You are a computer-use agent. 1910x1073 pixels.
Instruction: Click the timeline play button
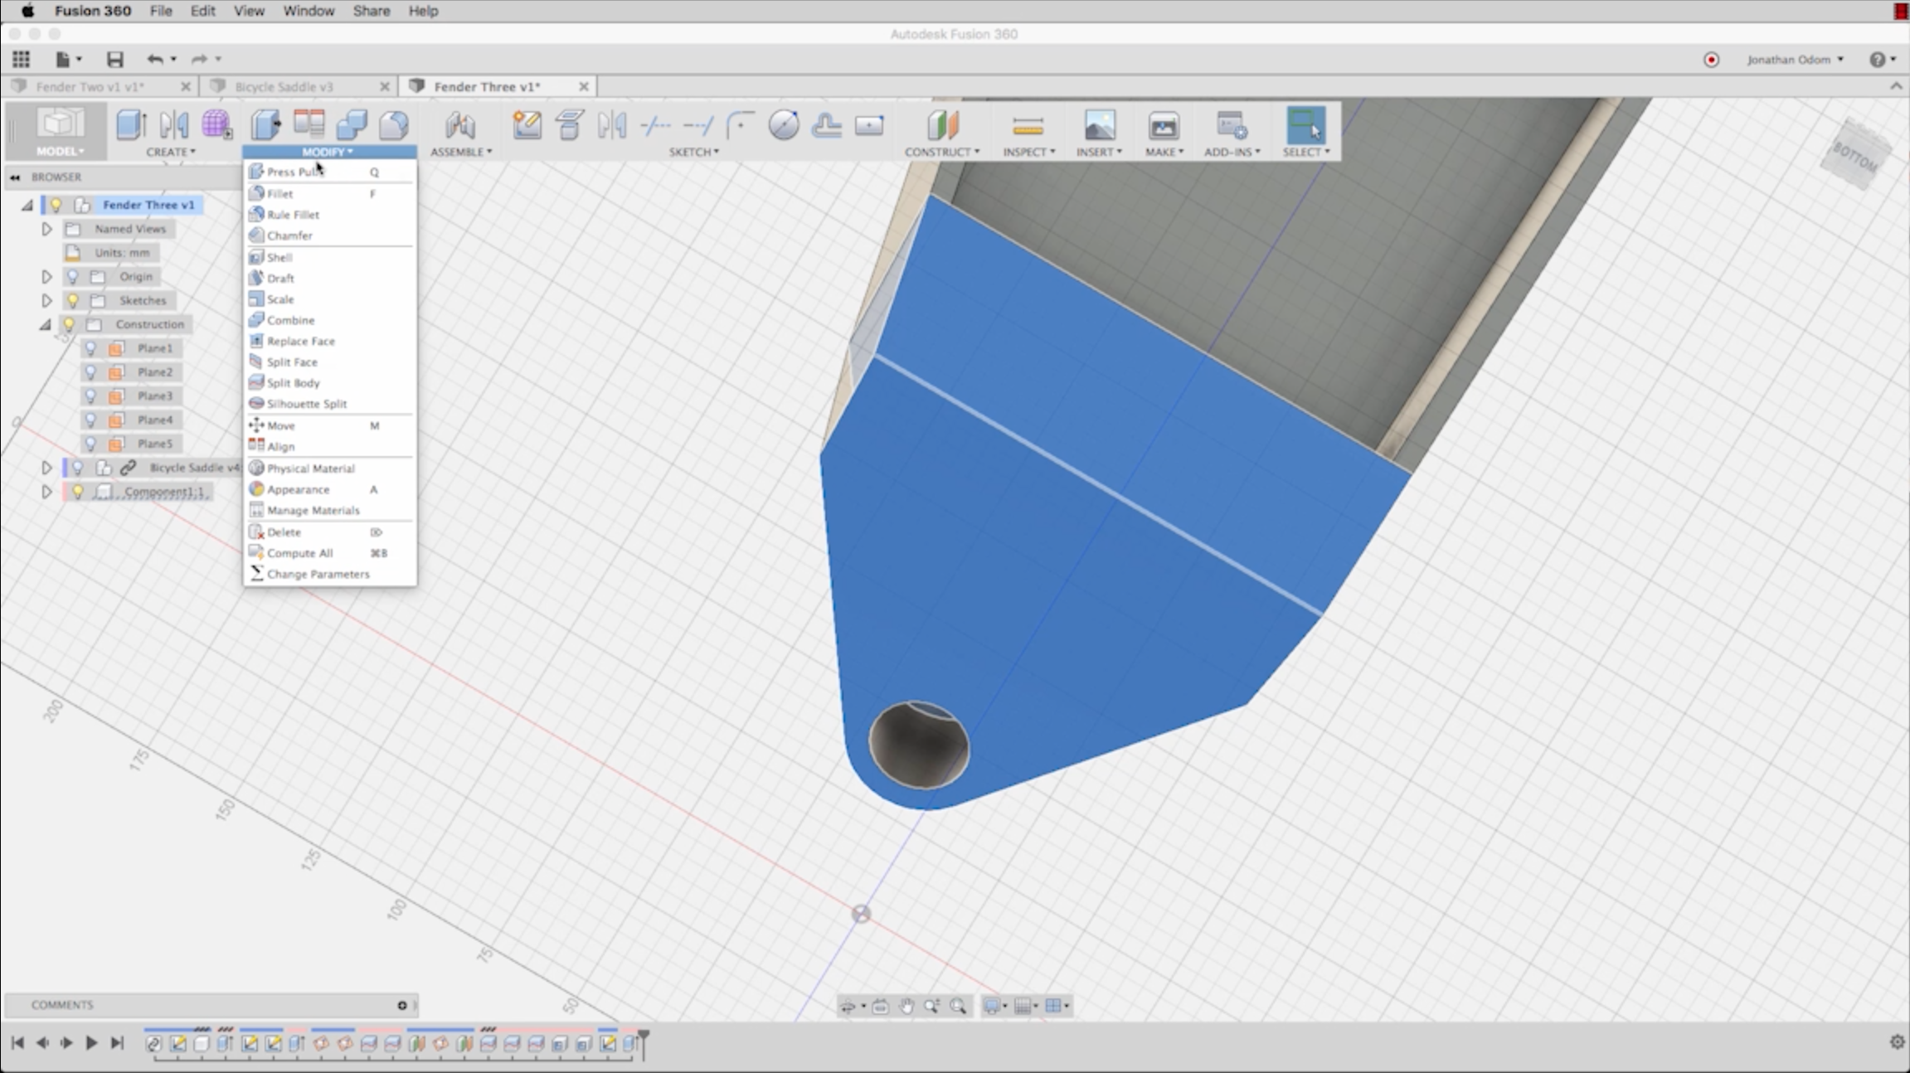click(91, 1042)
